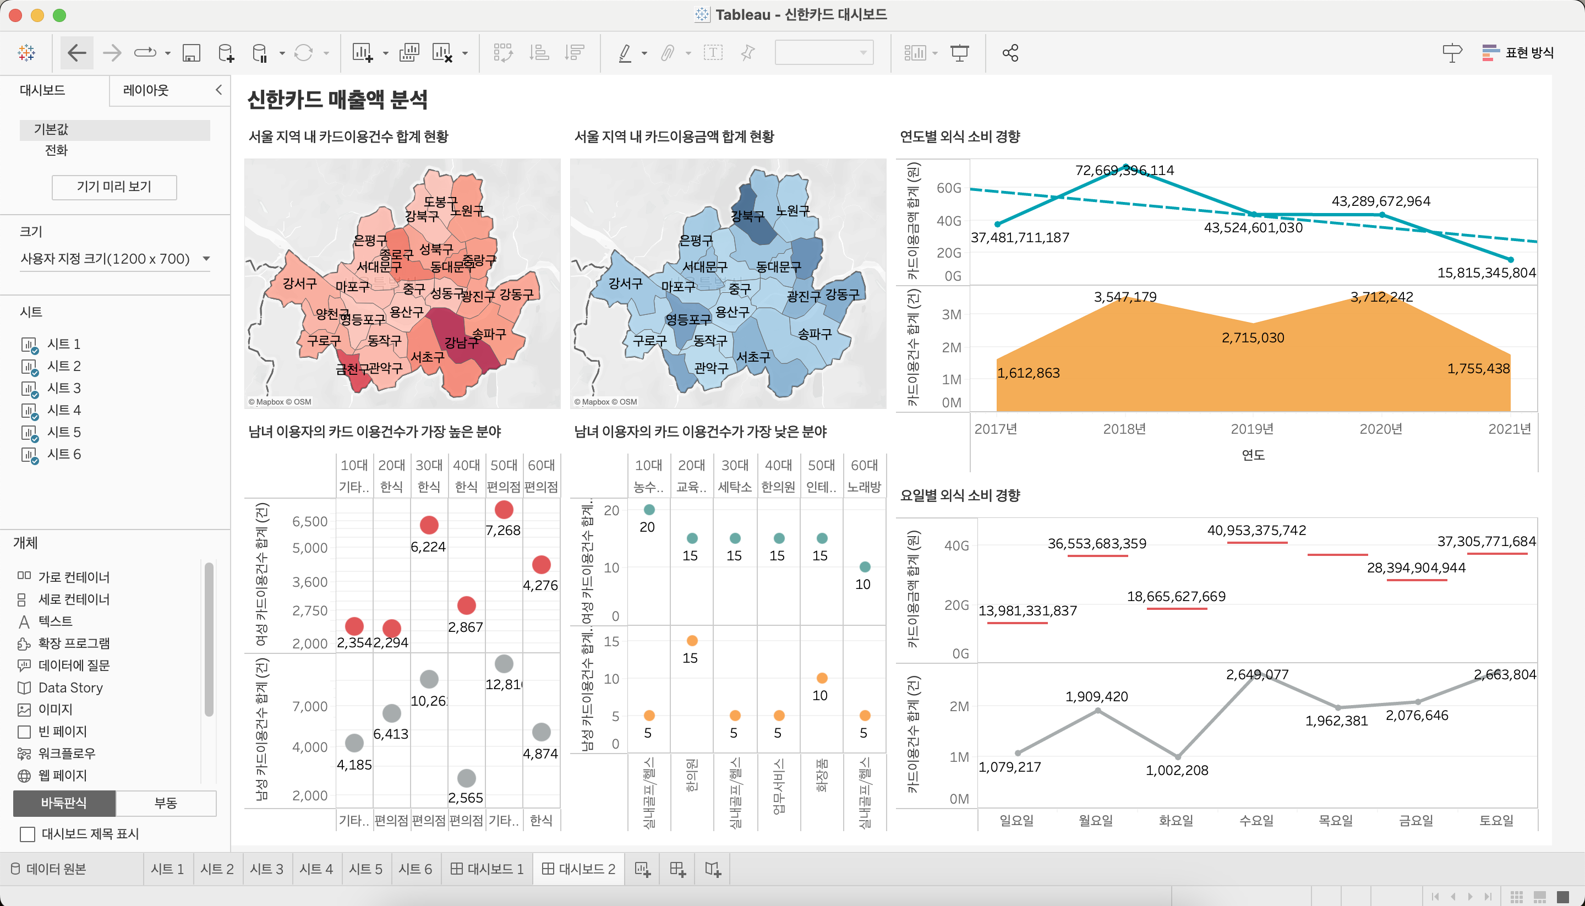Click the back arrow toolbar icon
This screenshot has height=906, width=1585.
coord(76,53)
